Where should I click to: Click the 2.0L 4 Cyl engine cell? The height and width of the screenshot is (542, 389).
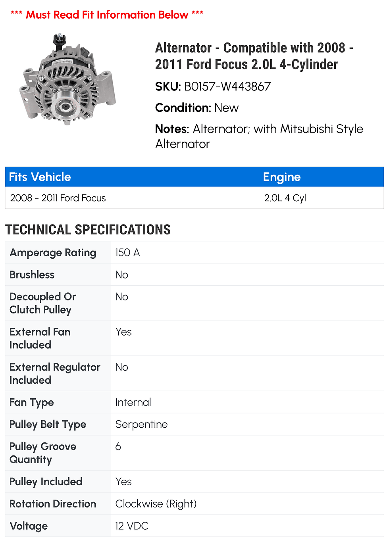tap(285, 198)
